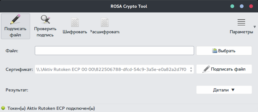The height and width of the screenshot is (112, 258).
Task: Select the Шифровать document icon
Action: (x=75, y=22)
